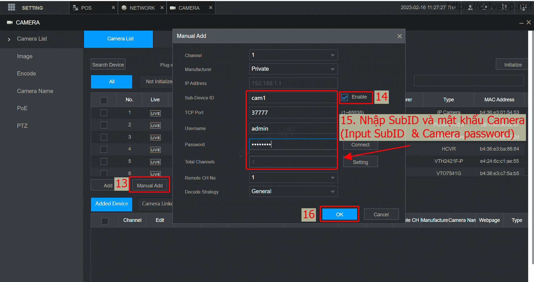
Task: Click into the TCP Port field
Action: [x=292, y=113]
